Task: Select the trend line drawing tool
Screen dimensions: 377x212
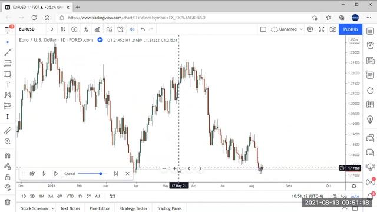Action: tap(8, 52)
